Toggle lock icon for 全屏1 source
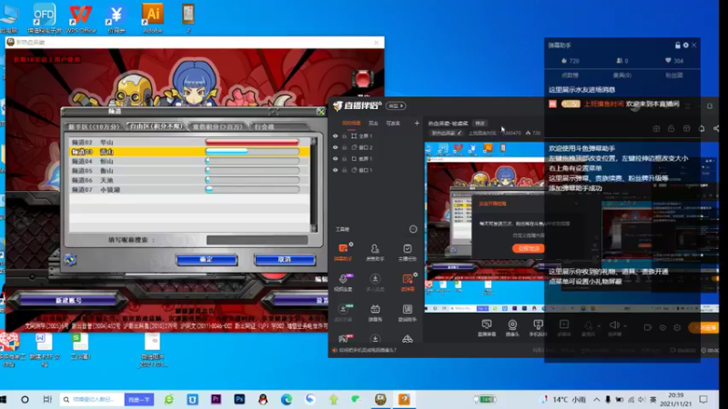The height and width of the screenshot is (409, 728). coord(345,136)
